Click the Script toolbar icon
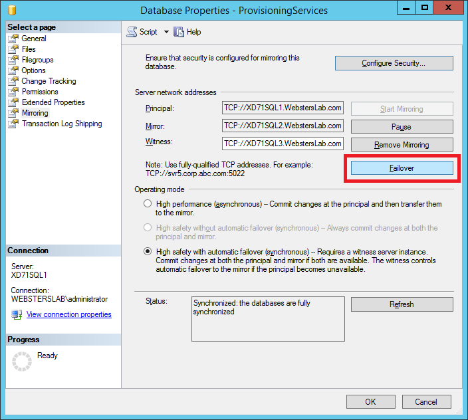 pyautogui.click(x=132, y=32)
